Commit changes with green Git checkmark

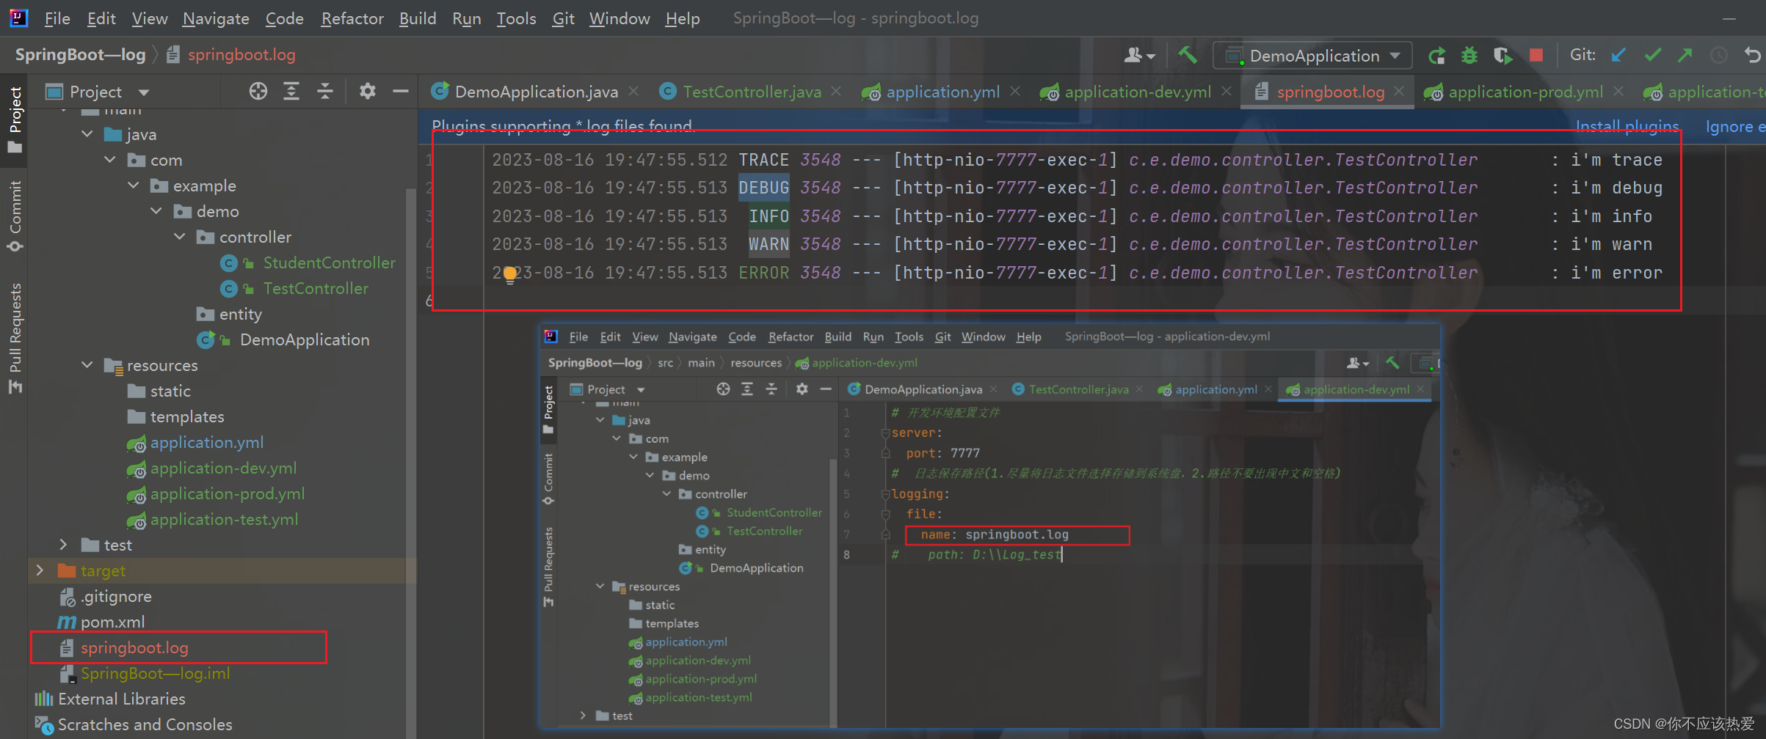tap(1652, 56)
